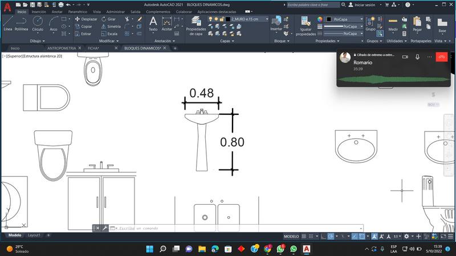Select the Acotar dimension tool

pos(167,24)
